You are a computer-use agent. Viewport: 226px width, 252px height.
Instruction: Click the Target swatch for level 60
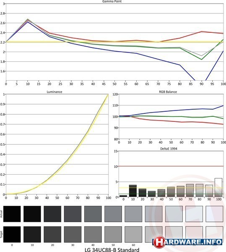click(133, 234)
